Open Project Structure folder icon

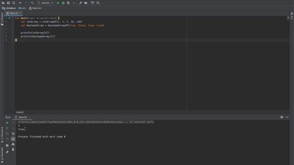click(86, 3)
